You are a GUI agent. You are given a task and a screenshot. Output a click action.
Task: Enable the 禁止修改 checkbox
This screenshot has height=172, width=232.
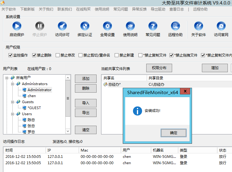tap(58, 55)
